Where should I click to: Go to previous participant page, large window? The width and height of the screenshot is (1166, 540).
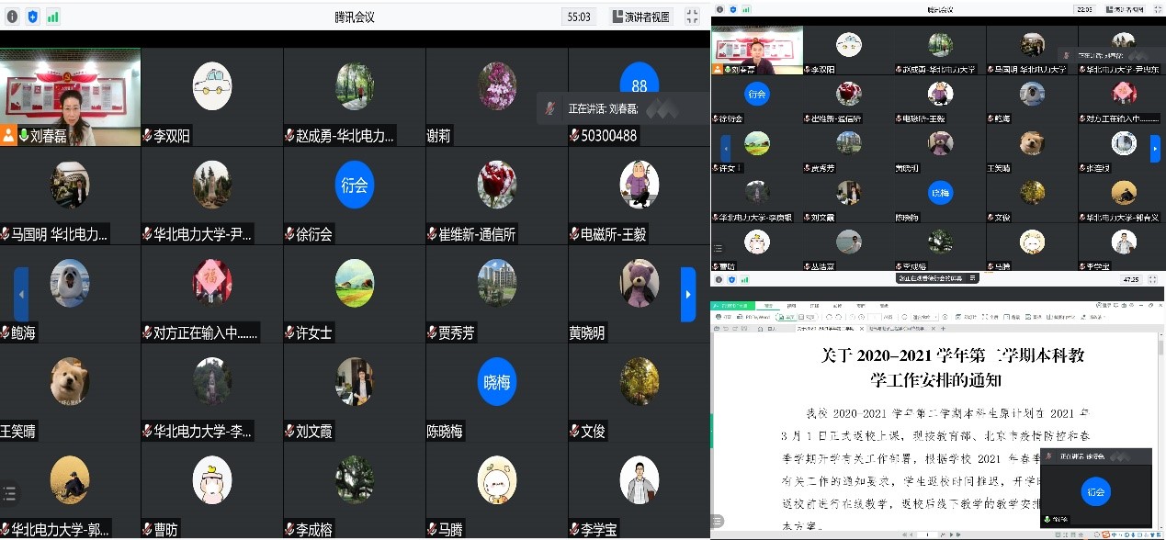[x=21, y=294]
